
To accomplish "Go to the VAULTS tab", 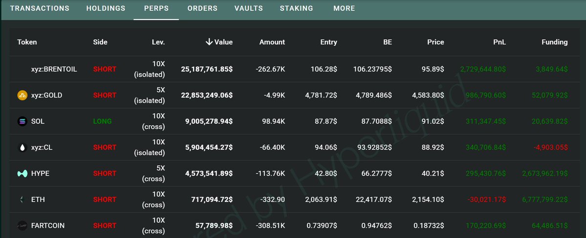I will tap(248, 8).
